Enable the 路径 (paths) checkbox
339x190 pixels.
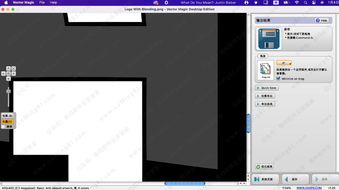pyautogui.click(x=3, y=126)
